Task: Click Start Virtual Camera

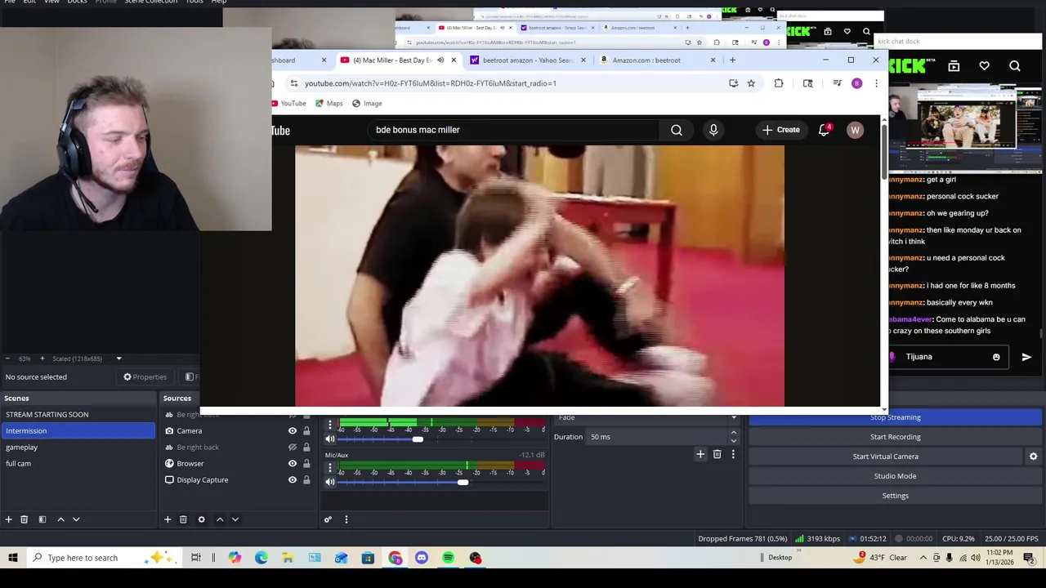Action: pos(886,457)
